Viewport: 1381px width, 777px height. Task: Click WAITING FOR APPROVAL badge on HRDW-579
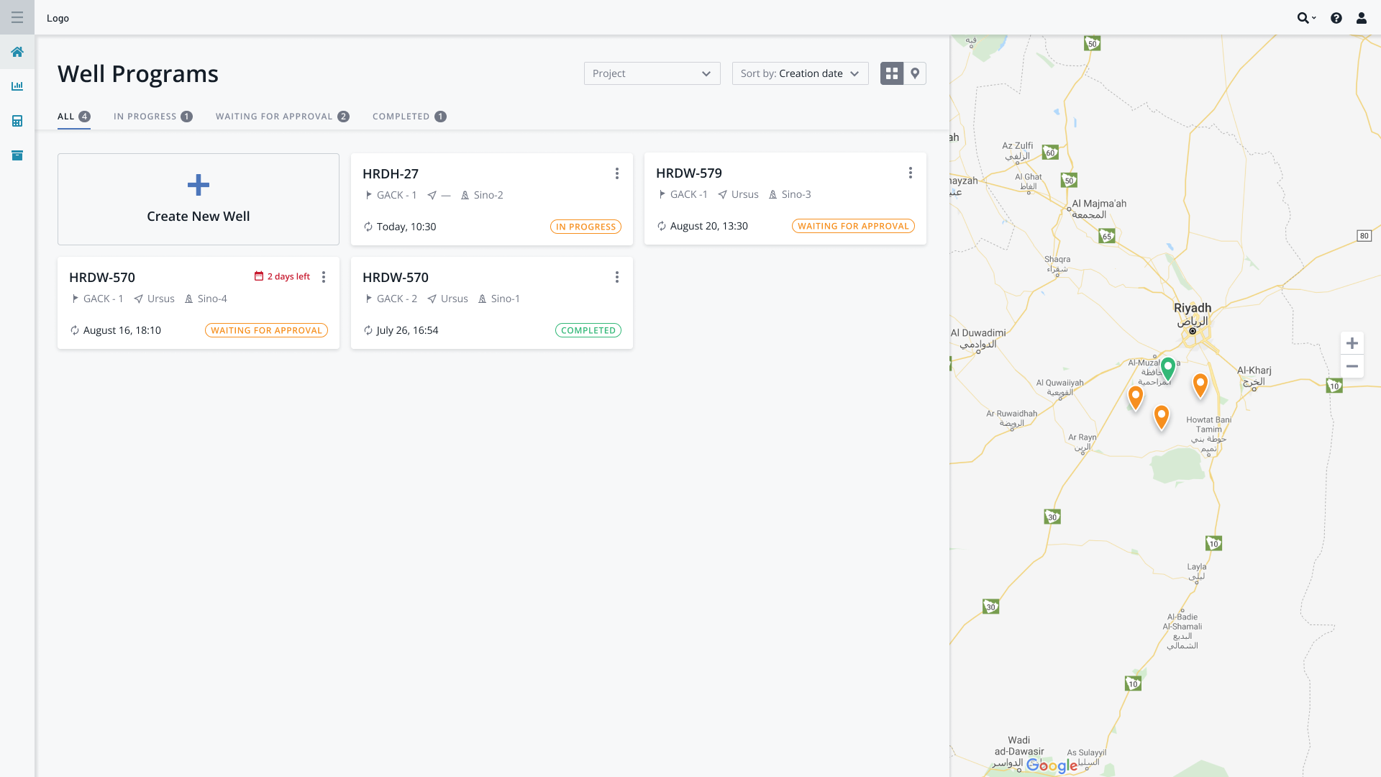(x=853, y=226)
